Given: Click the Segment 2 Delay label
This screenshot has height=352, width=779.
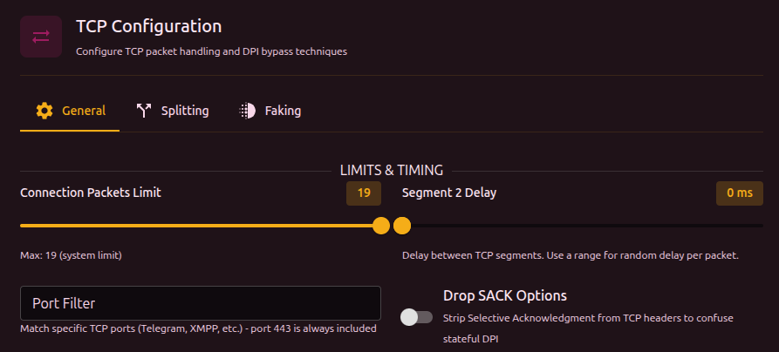Looking at the screenshot, I should (449, 193).
